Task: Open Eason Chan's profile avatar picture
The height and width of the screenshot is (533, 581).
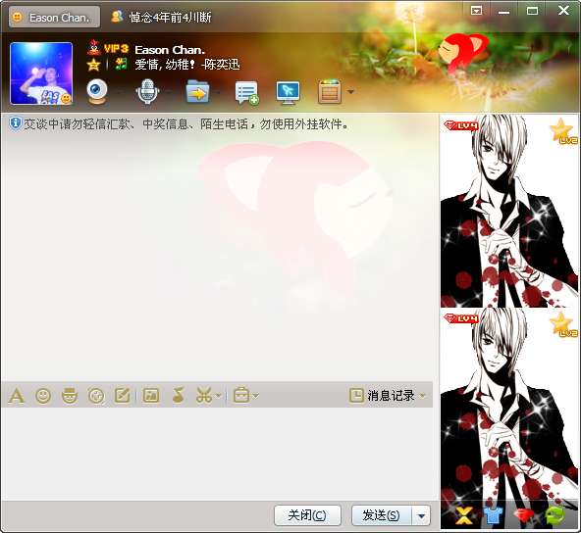Action: [41, 73]
